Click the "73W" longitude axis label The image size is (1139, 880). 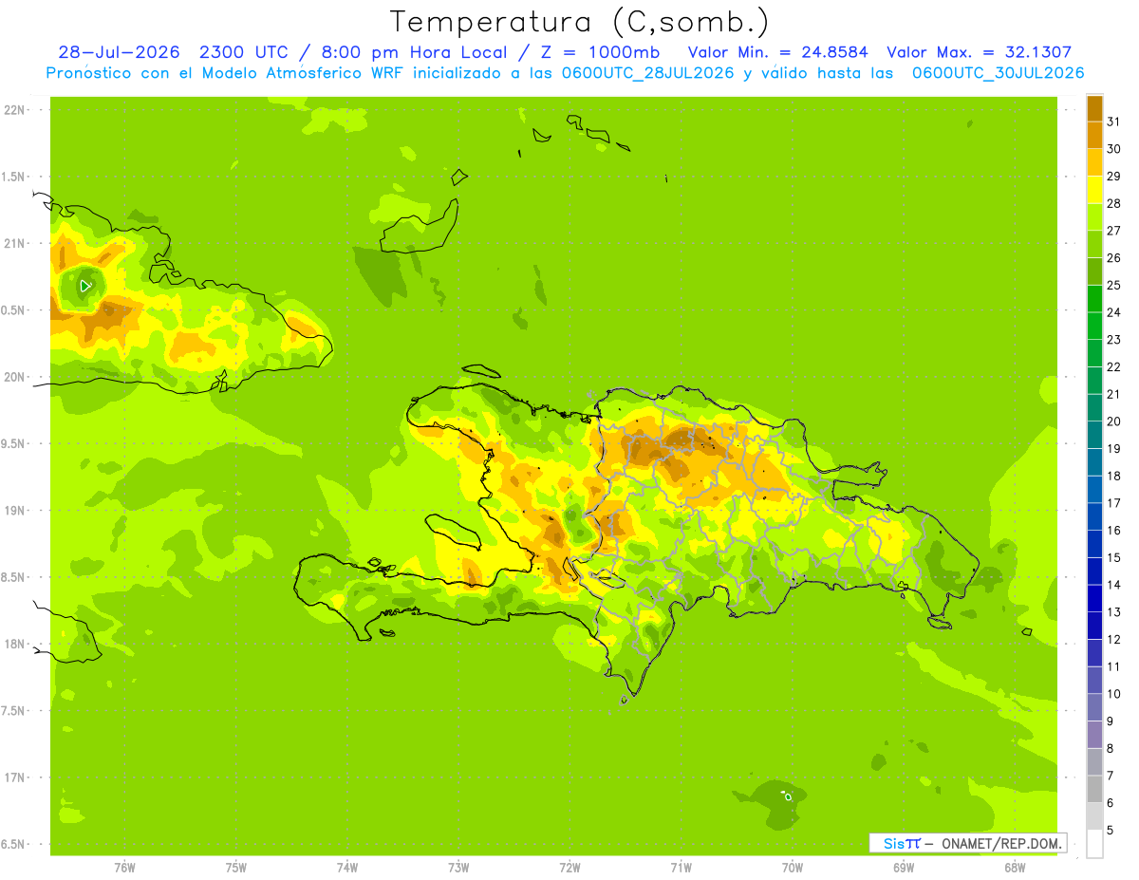(458, 867)
